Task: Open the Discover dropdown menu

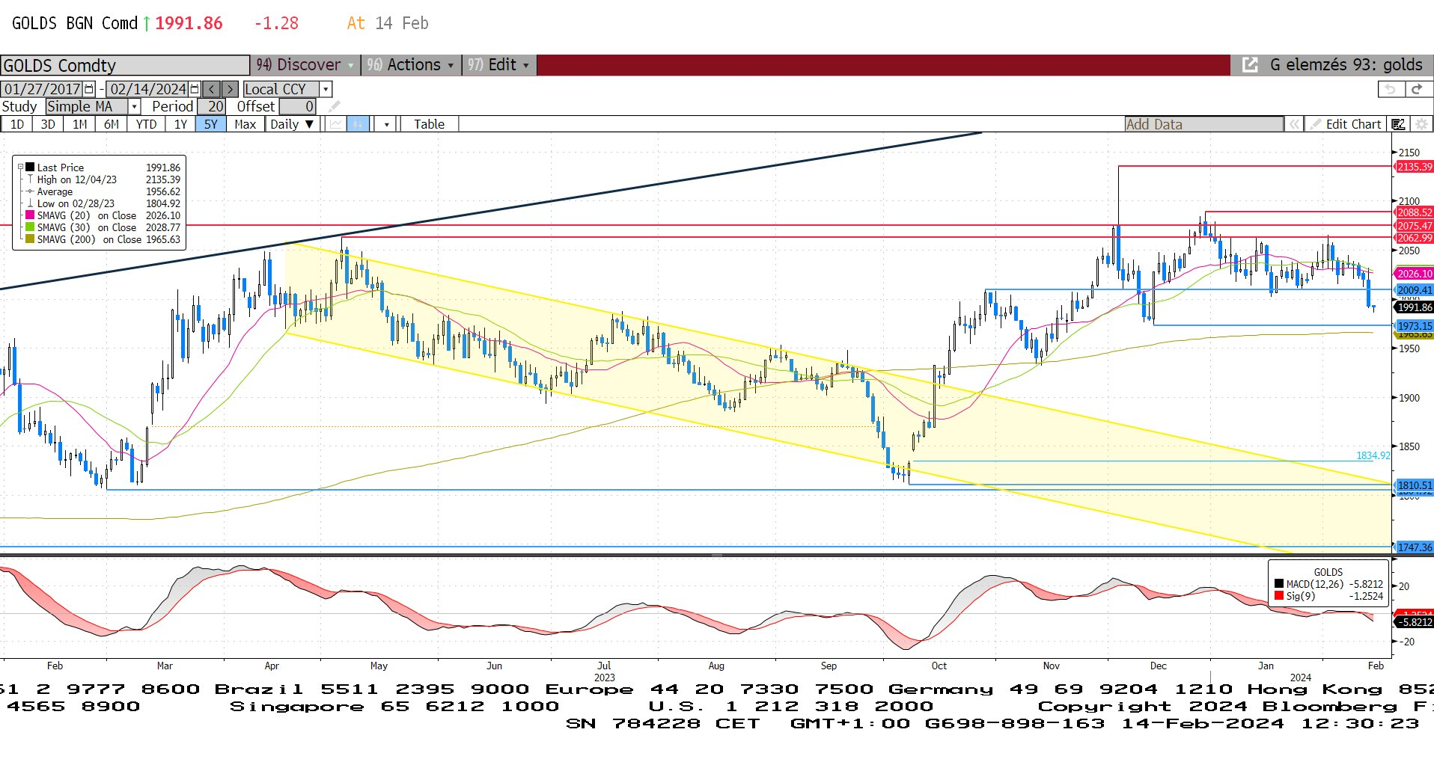Action: [x=305, y=65]
